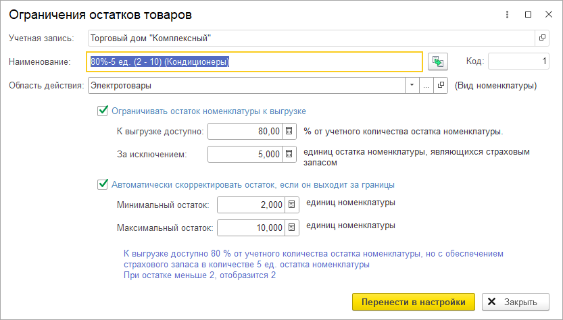Viewport: 563px width, 320px height.
Task: Toggle Ограничивать остаток номенклатуры к выгрузке checkbox
Action: [103, 111]
